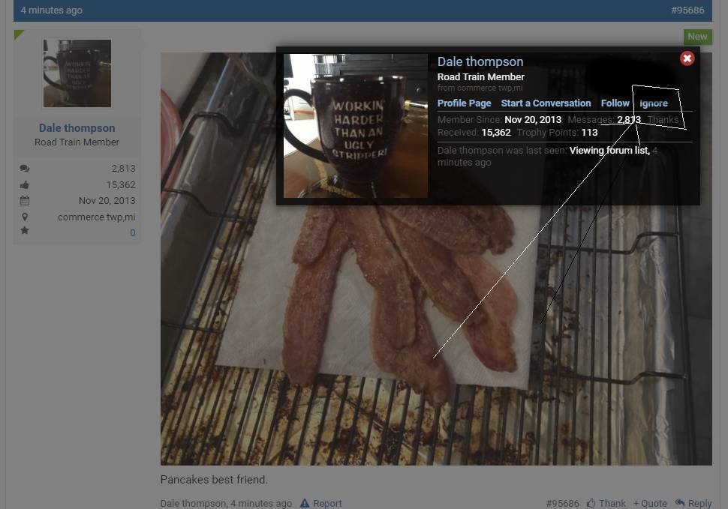This screenshot has width=728, height=509.
Task: Click the thumbs up thanks icon in sidebar
Action: tap(25, 185)
